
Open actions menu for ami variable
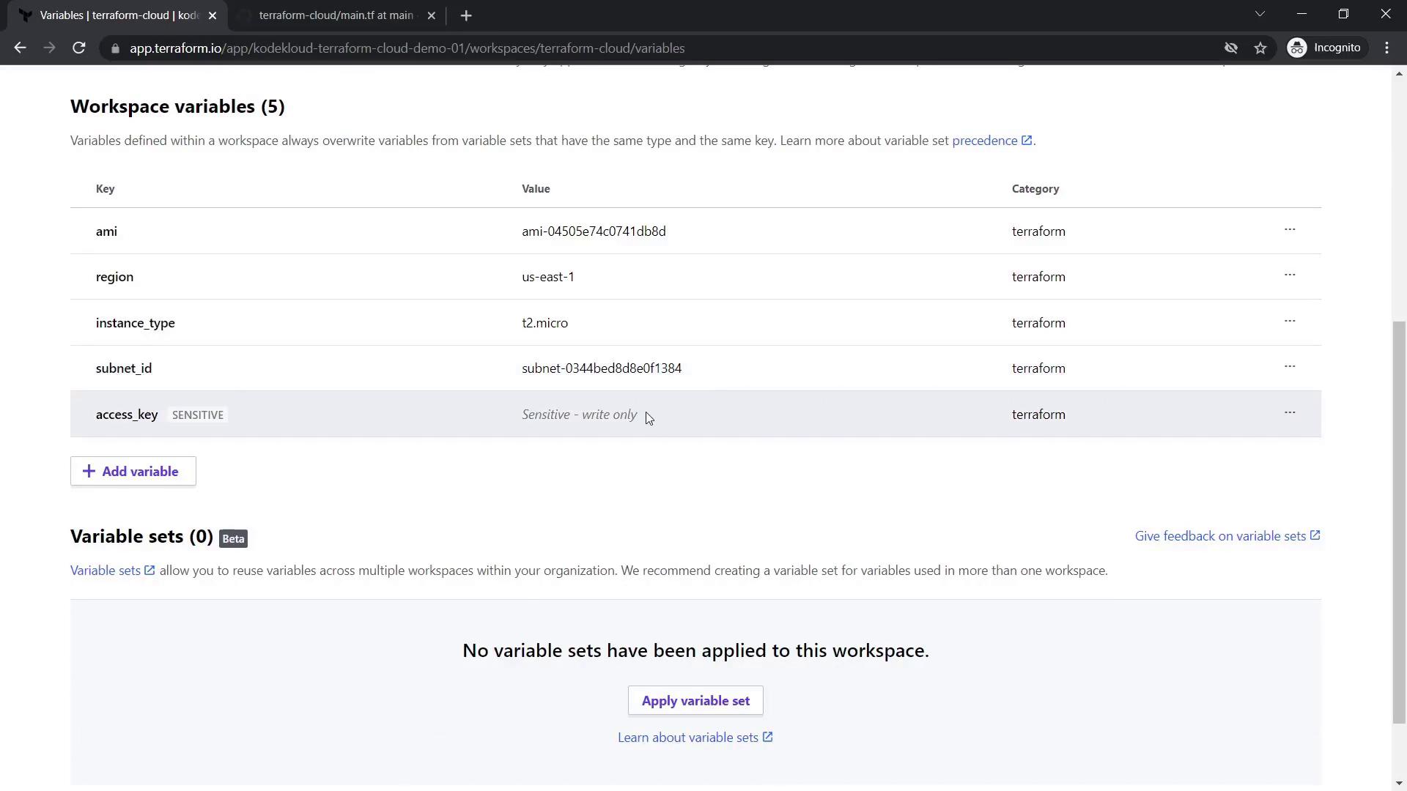click(1289, 230)
